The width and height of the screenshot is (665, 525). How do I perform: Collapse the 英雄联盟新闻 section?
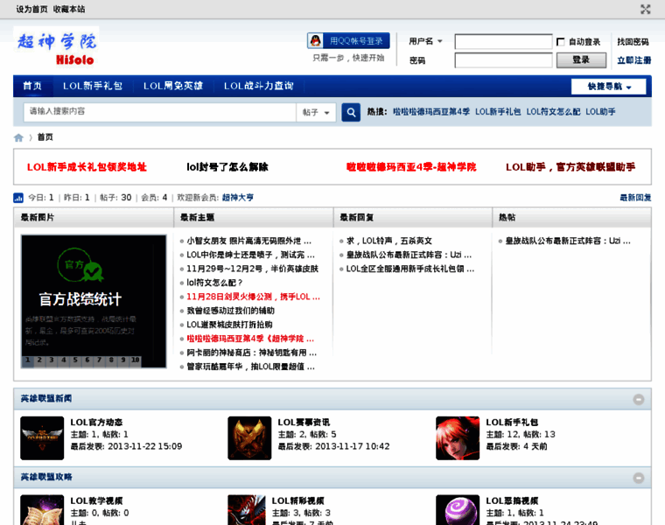639,399
